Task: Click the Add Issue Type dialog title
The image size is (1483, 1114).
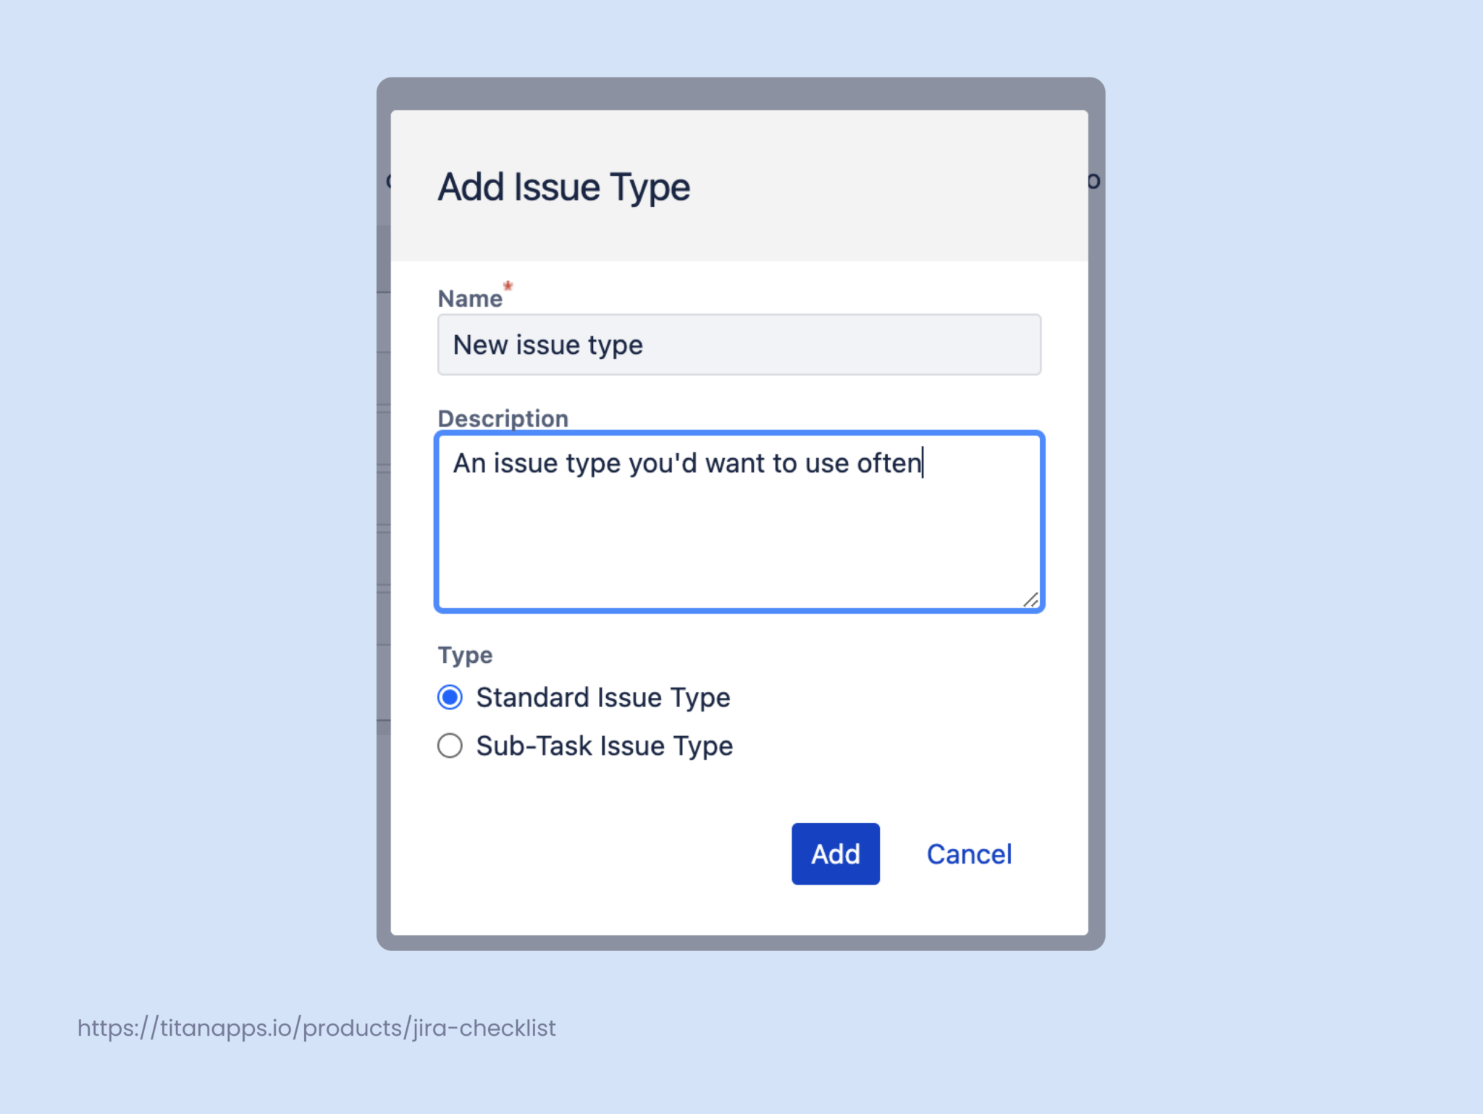Action: click(x=563, y=187)
